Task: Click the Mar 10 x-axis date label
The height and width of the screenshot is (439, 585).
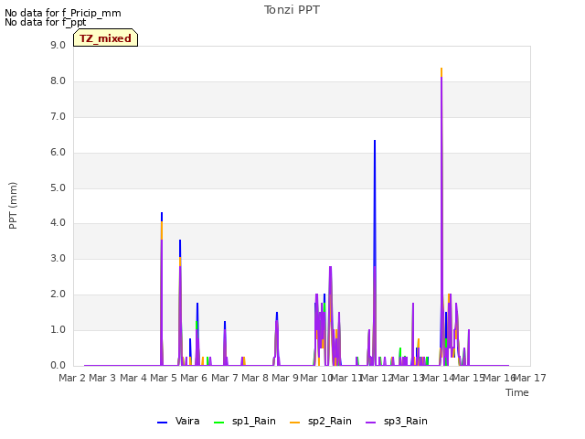Action: [316, 378]
